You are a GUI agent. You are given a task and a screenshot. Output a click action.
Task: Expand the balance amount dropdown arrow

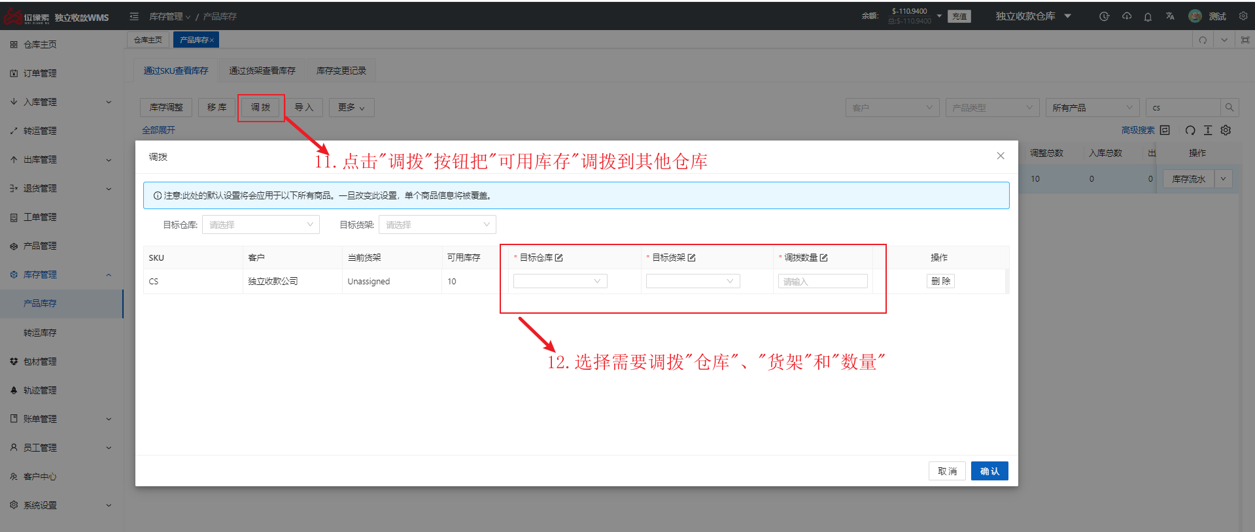tap(939, 16)
